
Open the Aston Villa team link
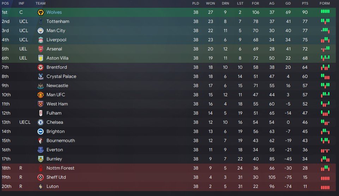[x=57, y=58]
